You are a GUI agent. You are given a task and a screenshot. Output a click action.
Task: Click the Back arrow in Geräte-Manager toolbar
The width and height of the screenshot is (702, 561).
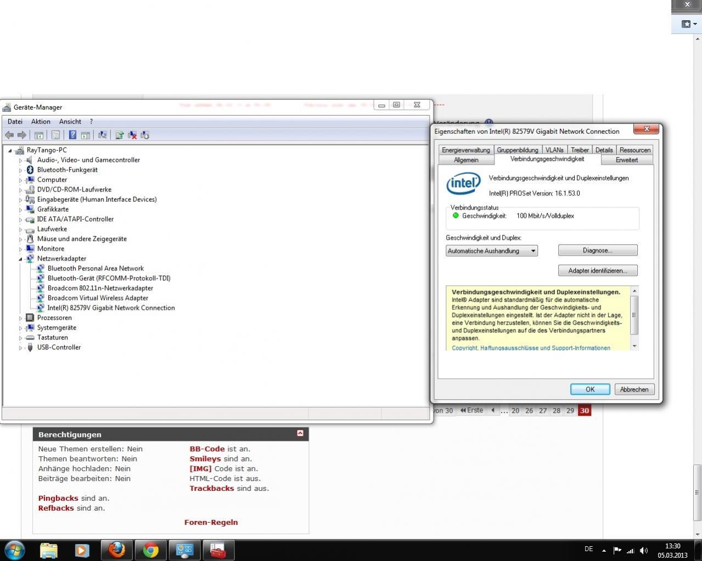[9, 135]
